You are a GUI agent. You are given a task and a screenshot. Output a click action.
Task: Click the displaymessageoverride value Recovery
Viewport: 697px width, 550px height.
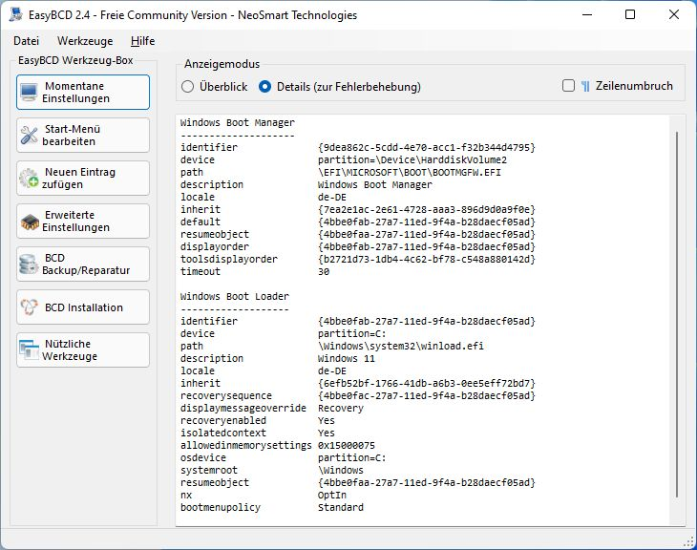[x=341, y=408]
